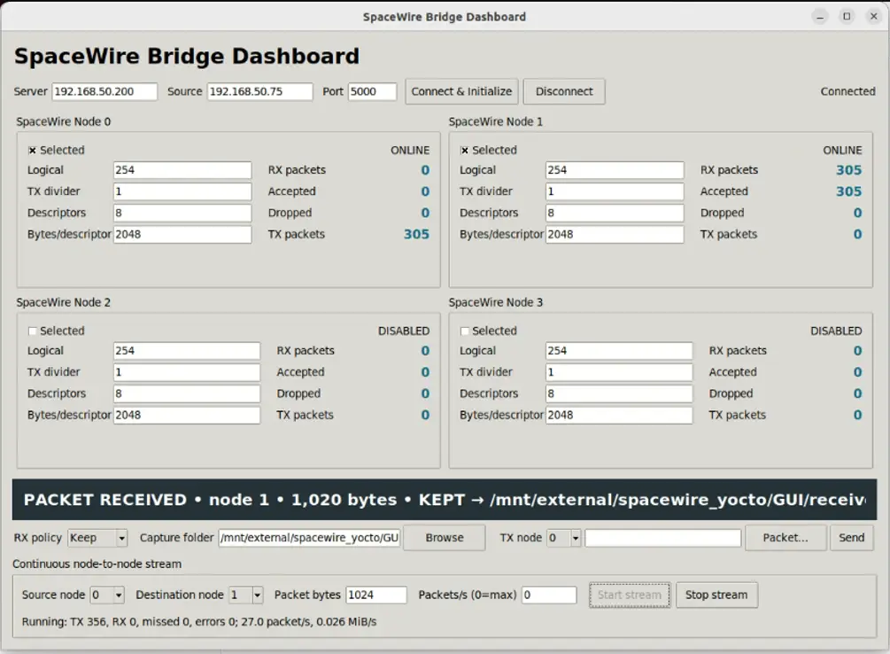Click Node 3 RX packets value 0

[857, 351]
